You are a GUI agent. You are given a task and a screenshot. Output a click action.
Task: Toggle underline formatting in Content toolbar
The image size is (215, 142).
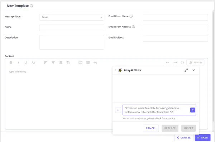26,63
